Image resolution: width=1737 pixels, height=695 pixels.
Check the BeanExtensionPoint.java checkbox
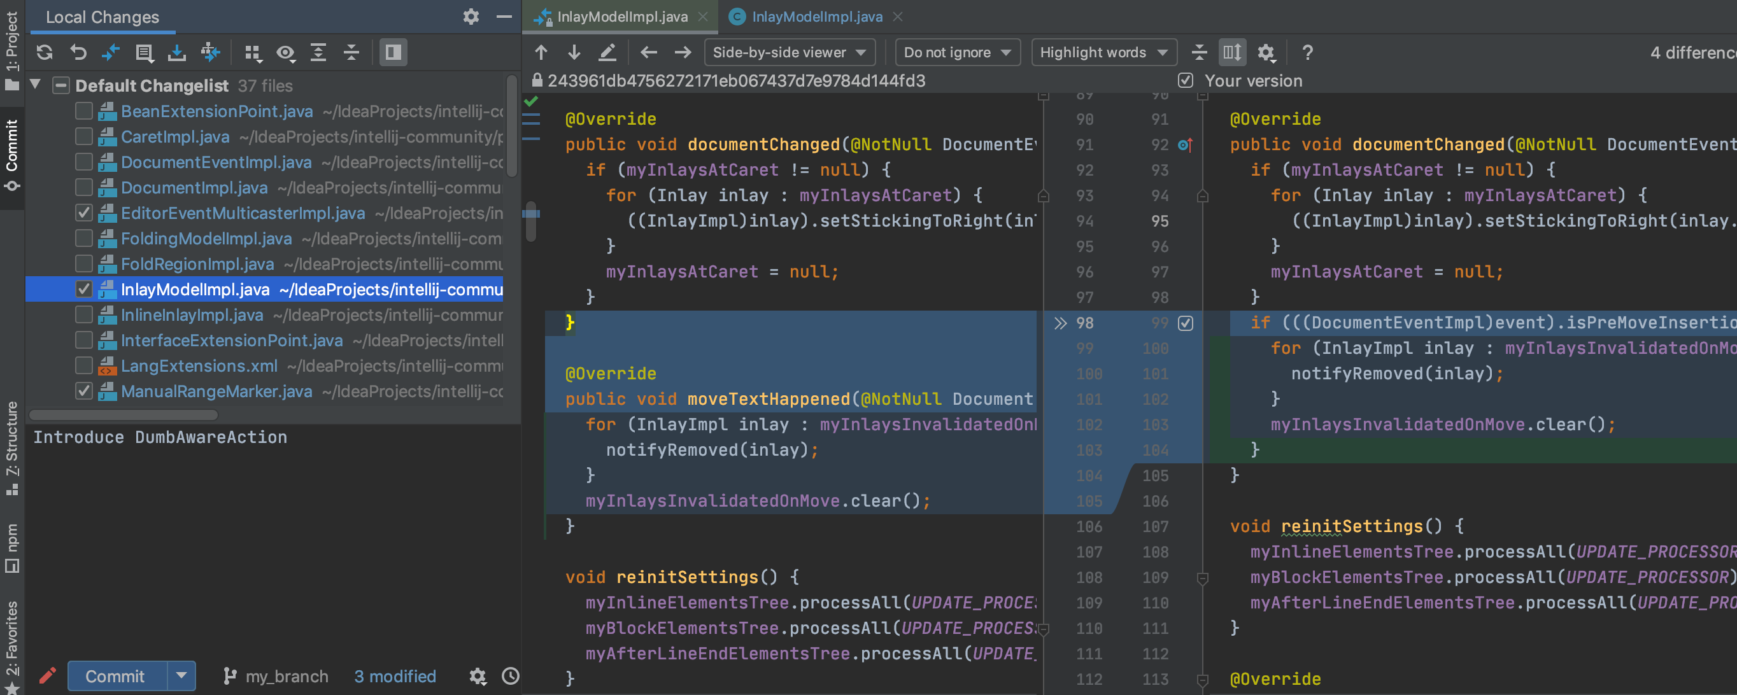(83, 111)
